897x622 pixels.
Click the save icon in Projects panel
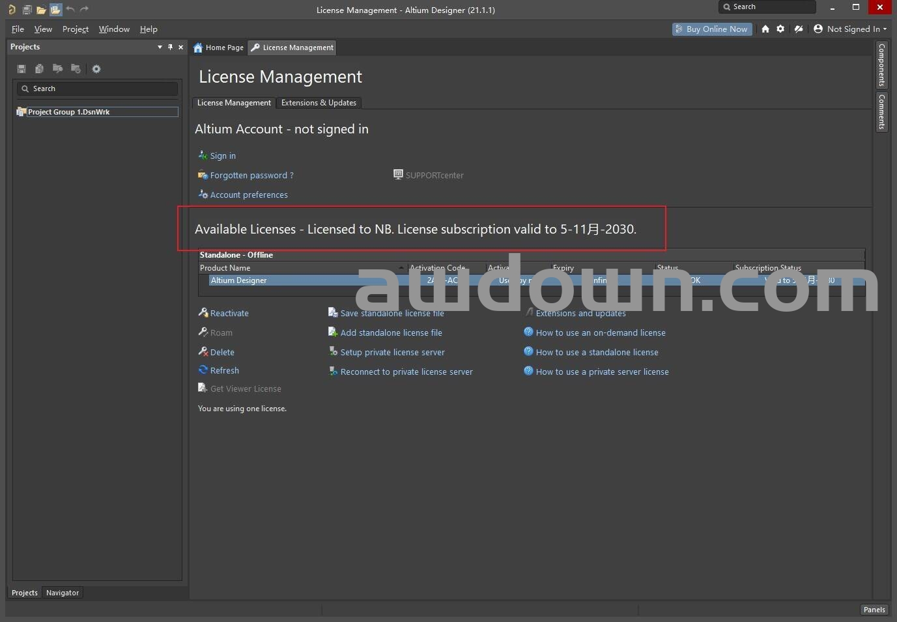pos(21,69)
